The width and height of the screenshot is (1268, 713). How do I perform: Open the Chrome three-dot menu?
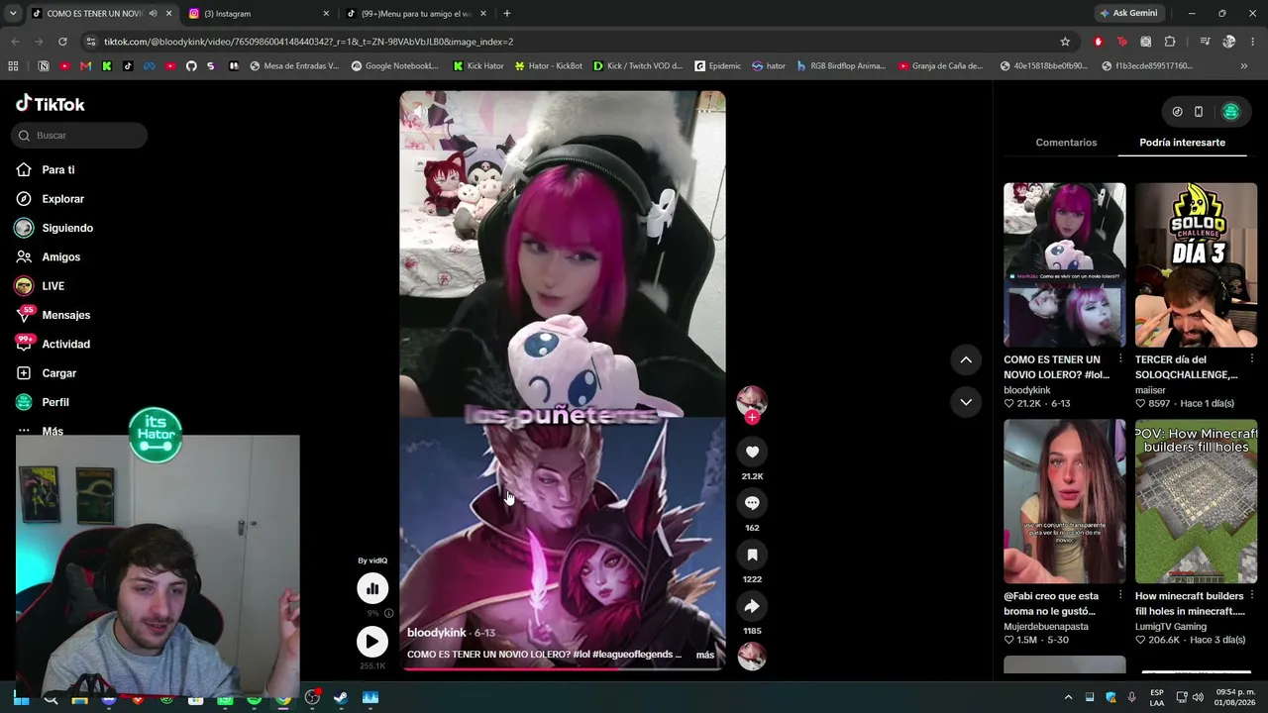1252,42
